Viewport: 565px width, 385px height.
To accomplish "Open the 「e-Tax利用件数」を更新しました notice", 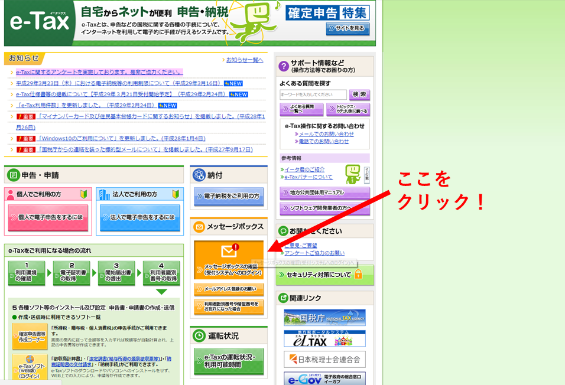I will click(x=86, y=106).
